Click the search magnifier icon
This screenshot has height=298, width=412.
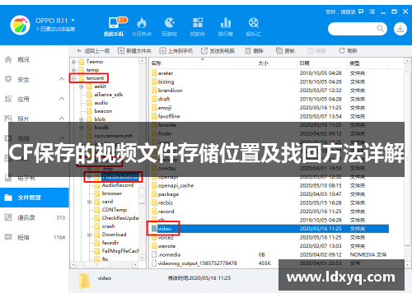380,29
